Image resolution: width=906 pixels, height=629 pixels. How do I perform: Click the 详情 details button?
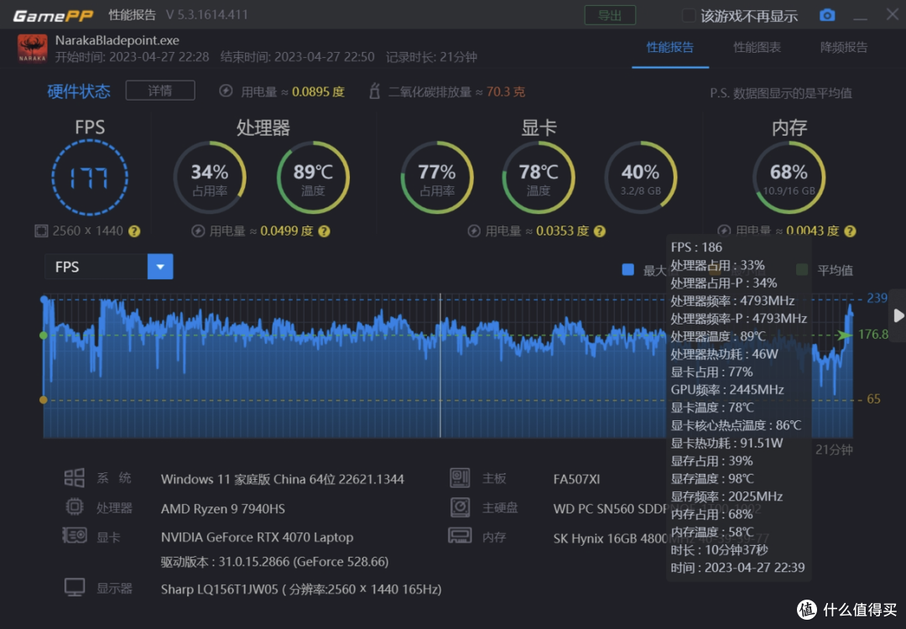[160, 91]
